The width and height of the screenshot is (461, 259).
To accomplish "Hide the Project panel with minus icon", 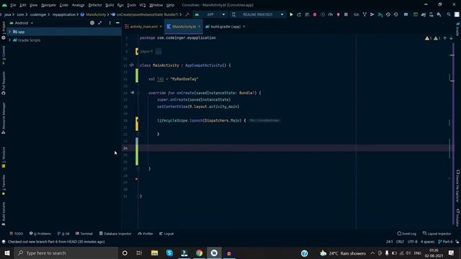I will pos(117,23).
